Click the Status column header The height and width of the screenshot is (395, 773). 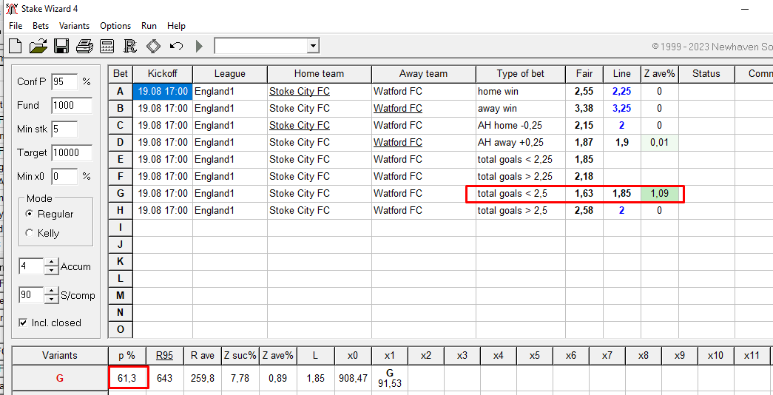coord(706,74)
